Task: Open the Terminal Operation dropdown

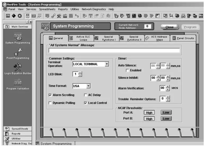Action: coord(107,64)
